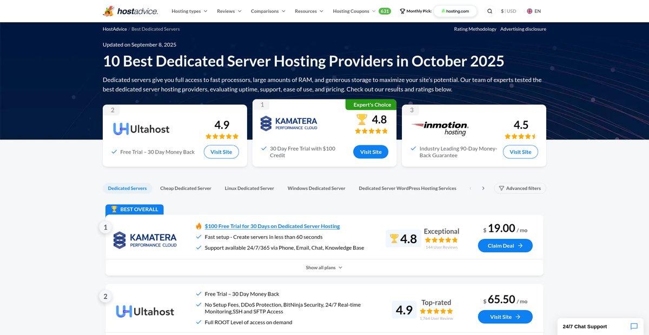Open the hosting.com monthly pick badge
Image resolution: width=649 pixels, height=335 pixels.
(x=455, y=11)
